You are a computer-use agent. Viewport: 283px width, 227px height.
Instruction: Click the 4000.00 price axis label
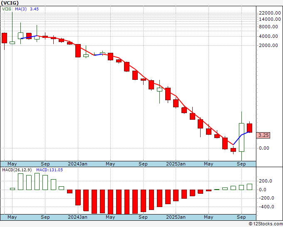pos(268,36)
